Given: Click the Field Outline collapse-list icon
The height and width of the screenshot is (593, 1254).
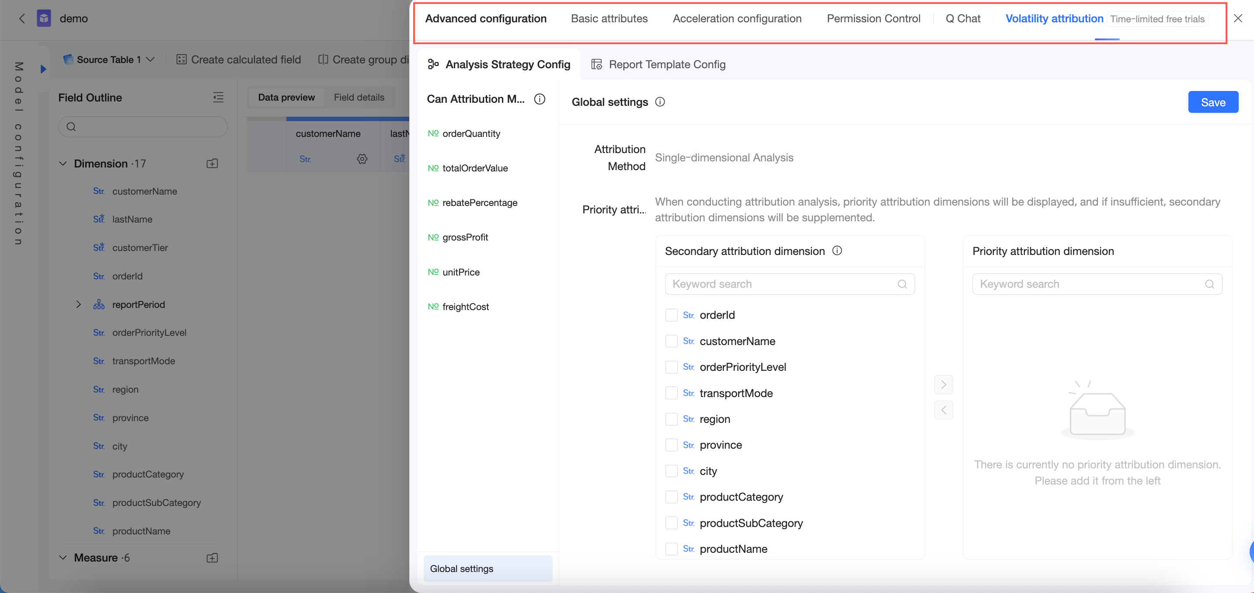Looking at the screenshot, I should [x=218, y=98].
